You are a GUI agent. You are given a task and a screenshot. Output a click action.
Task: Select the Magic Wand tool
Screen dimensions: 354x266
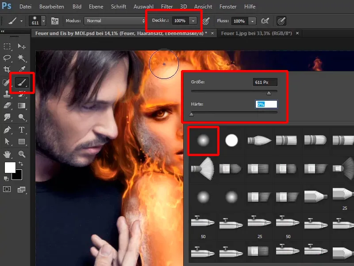[x=22, y=58]
